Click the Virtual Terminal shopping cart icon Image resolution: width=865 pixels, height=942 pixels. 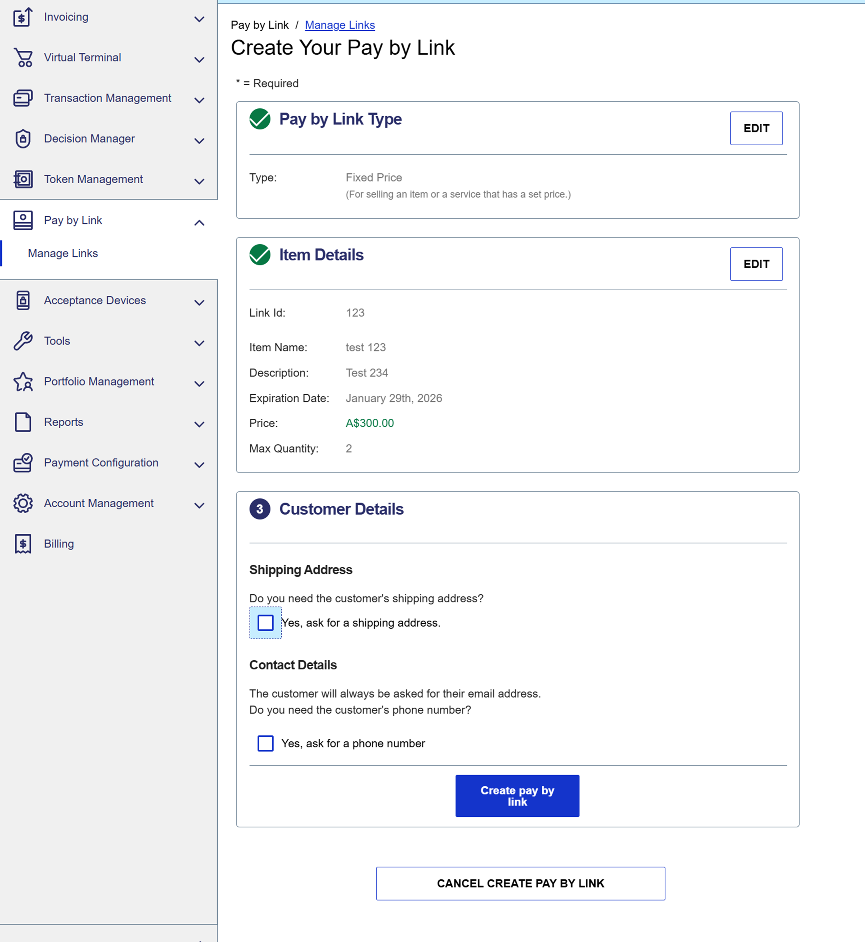(x=23, y=58)
